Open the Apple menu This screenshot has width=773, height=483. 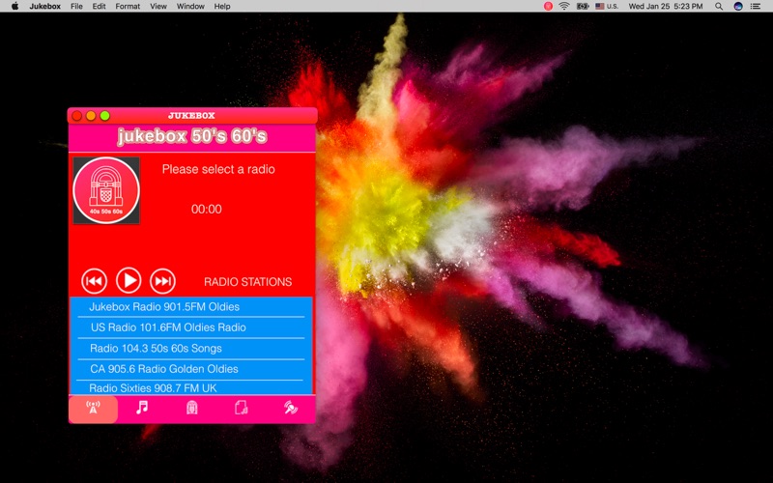[x=14, y=7]
